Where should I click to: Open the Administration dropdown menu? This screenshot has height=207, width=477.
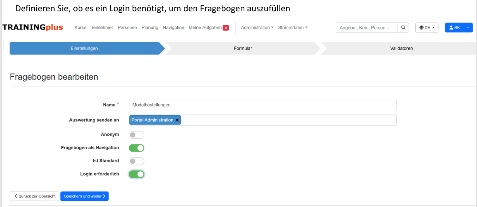(x=257, y=27)
